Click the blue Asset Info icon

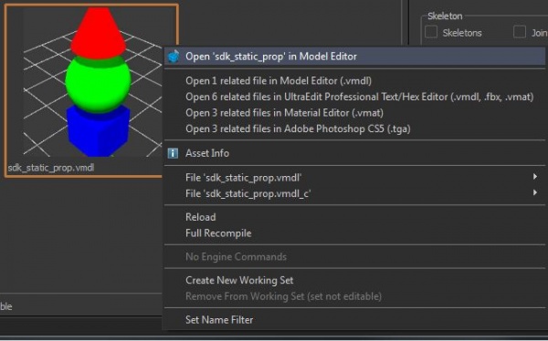click(173, 153)
